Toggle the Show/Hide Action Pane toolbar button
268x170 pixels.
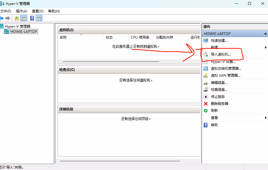tap(39, 18)
